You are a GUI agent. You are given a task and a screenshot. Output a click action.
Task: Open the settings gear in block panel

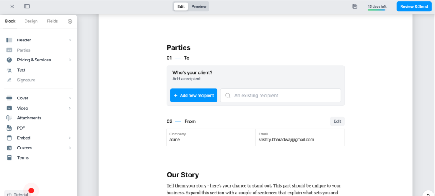[70, 21]
